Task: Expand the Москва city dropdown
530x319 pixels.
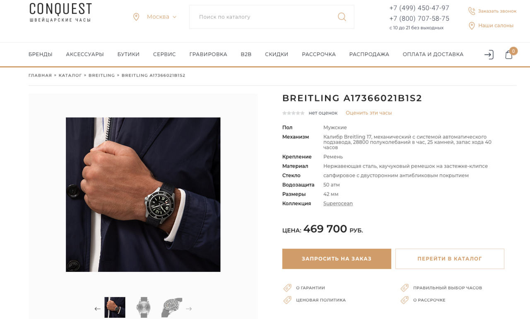Action: click(161, 17)
